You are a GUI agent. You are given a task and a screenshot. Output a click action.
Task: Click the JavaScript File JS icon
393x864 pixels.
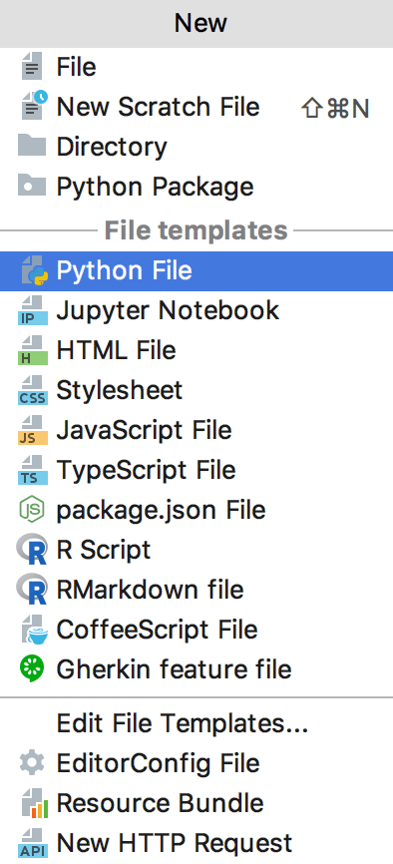[33, 430]
